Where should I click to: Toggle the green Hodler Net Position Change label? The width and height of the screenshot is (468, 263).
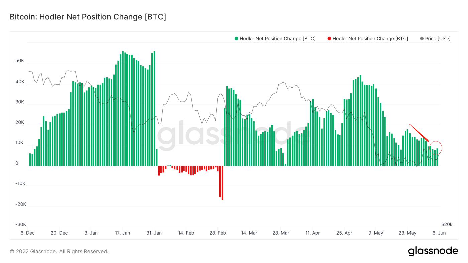tap(277, 39)
